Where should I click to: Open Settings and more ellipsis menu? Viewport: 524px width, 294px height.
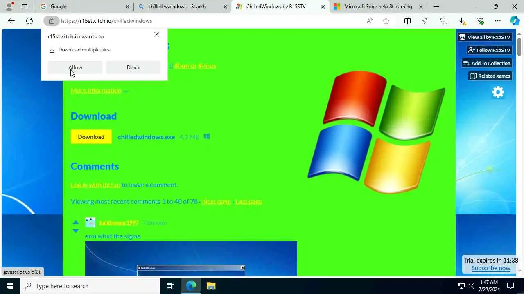[498, 21]
